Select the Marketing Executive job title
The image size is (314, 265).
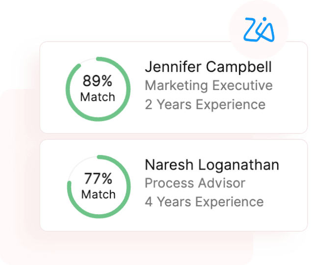(x=209, y=86)
